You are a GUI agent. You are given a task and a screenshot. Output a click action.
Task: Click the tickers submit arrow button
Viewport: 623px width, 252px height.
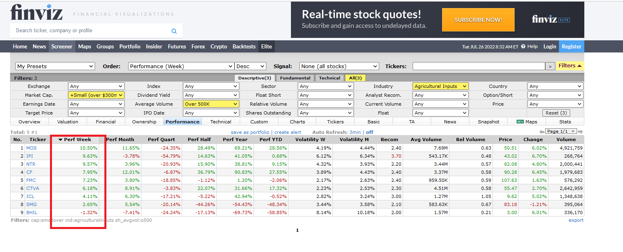point(550,66)
